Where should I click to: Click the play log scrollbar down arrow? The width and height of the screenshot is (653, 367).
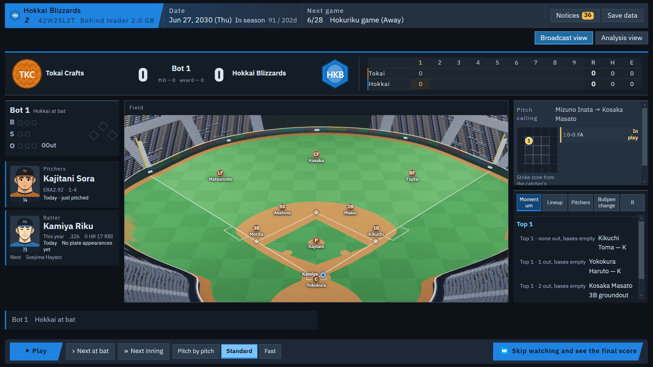tap(641, 296)
